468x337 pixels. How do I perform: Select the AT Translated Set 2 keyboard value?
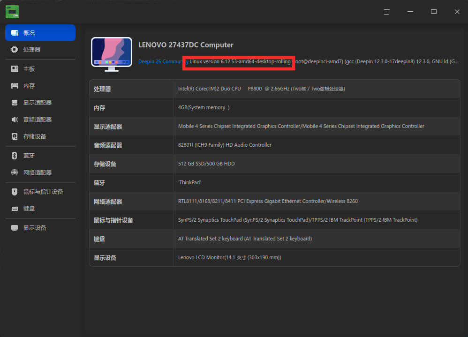point(245,239)
